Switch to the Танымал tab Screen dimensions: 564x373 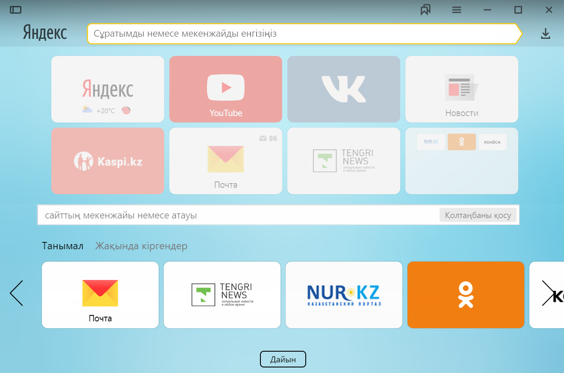(x=62, y=246)
